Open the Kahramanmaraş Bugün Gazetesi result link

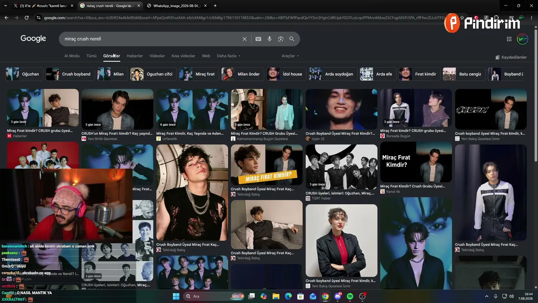click(x=262, y=139)
